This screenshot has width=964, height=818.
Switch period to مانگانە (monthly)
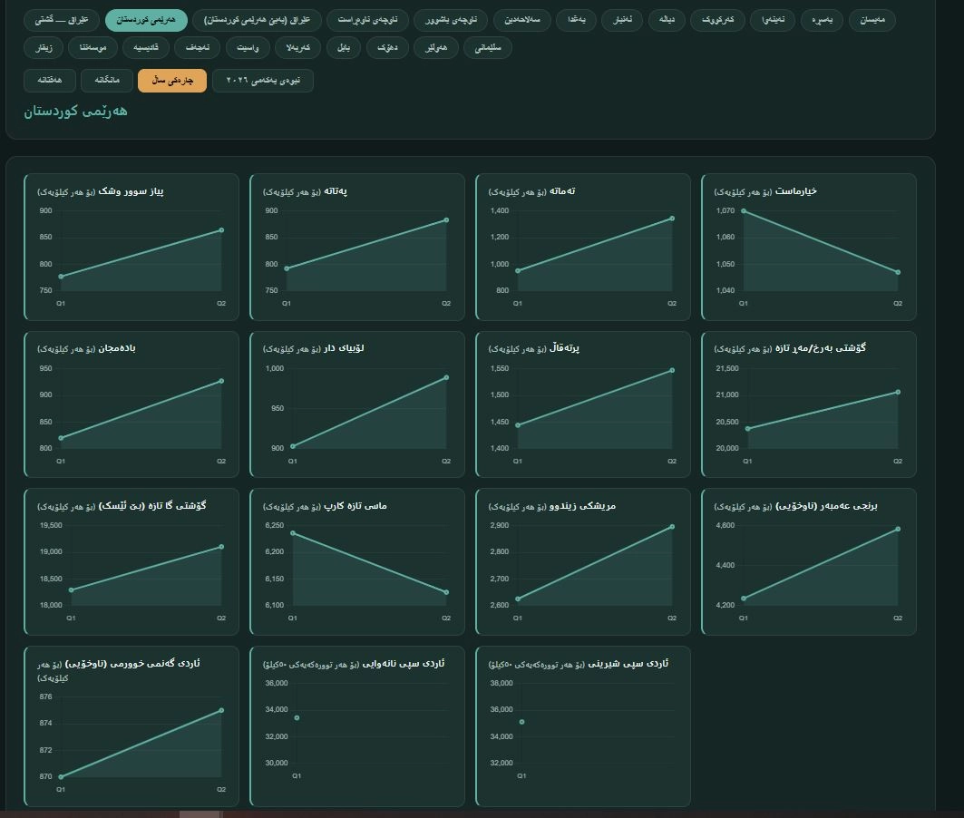pyautogui.click(x=107, y=81)
